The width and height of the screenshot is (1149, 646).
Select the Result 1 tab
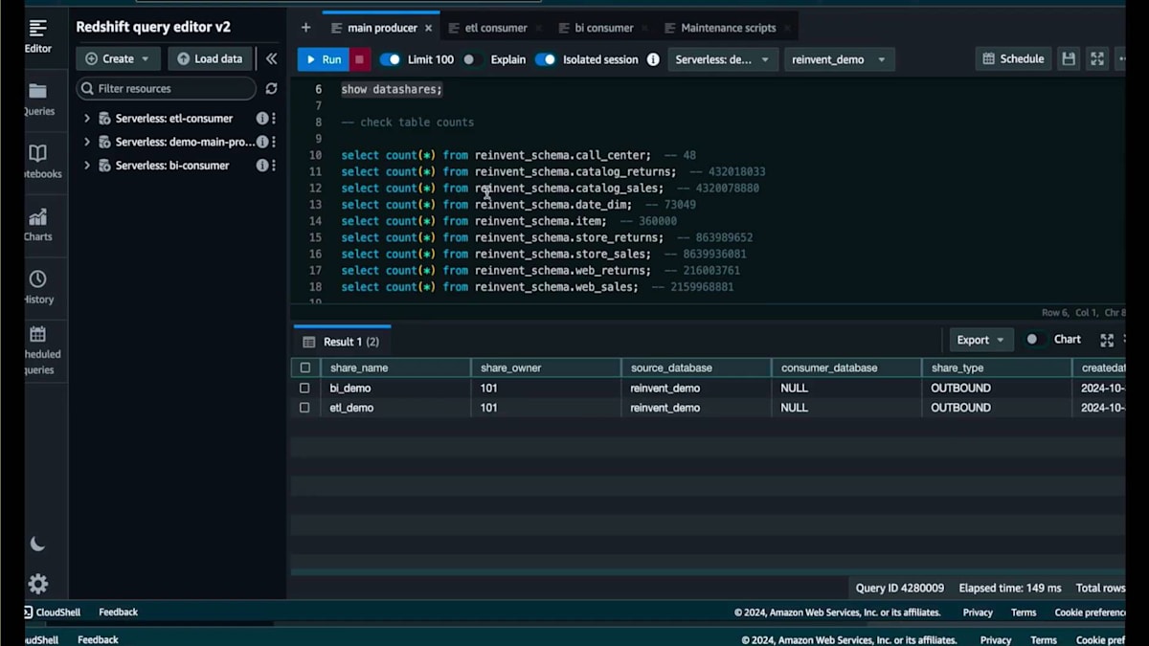point(342,342)
